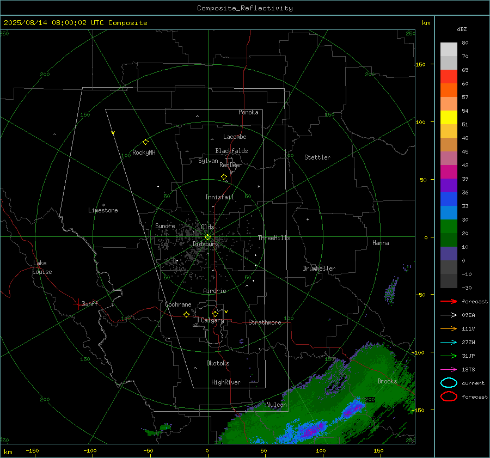Screen dimensions: 490x458
Task: Click the Stettler city label
Action: pos(317,157)
